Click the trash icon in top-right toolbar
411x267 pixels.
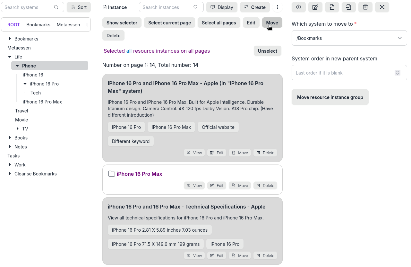(x=365, y=7)
